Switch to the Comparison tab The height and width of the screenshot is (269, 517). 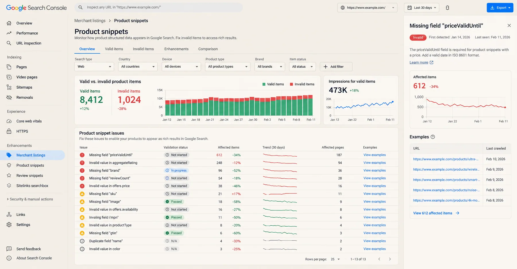(208, 49)
